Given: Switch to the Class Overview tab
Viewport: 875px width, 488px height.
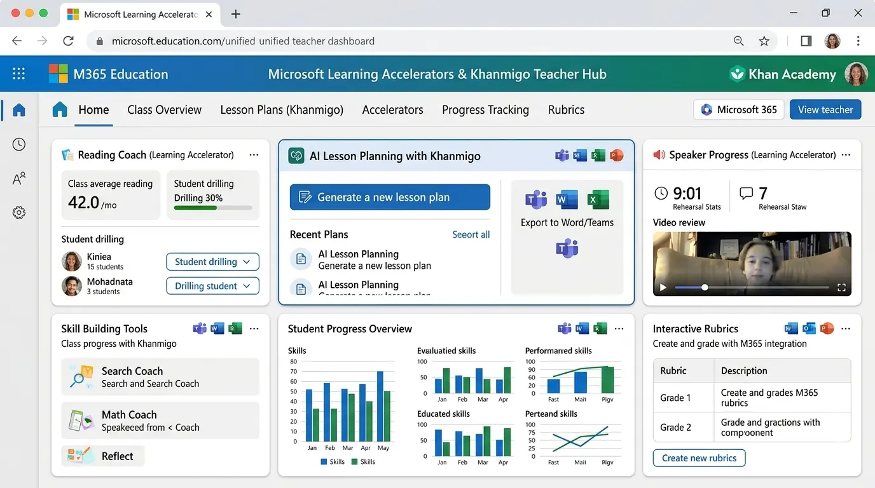Looking at the screenshot, I should coord(164,109).
